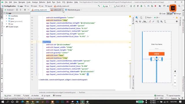Toggle autoconnect magnet icon
The width and height of the screenshot is (185, 104).
click(x=140, y=21)
